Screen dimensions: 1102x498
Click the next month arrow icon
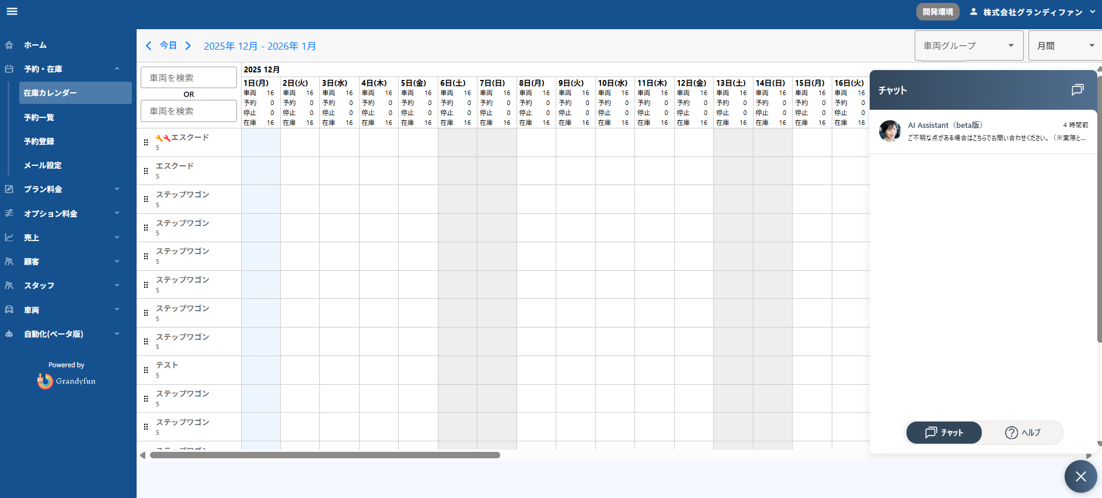pos(188,46)
